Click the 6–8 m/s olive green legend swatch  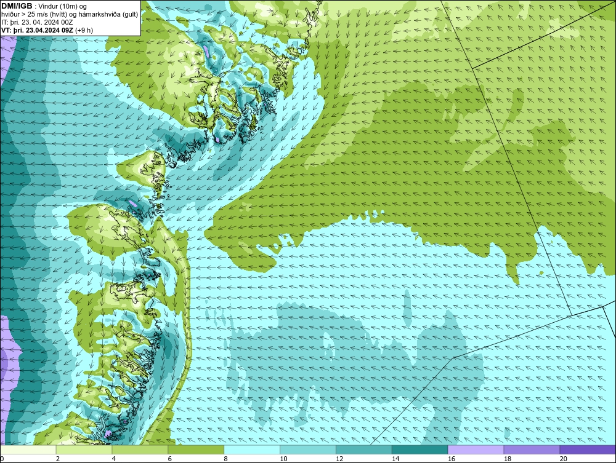pos(196,449)
